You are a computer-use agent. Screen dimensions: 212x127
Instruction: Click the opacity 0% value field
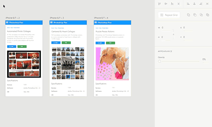[x=204, y=59]
